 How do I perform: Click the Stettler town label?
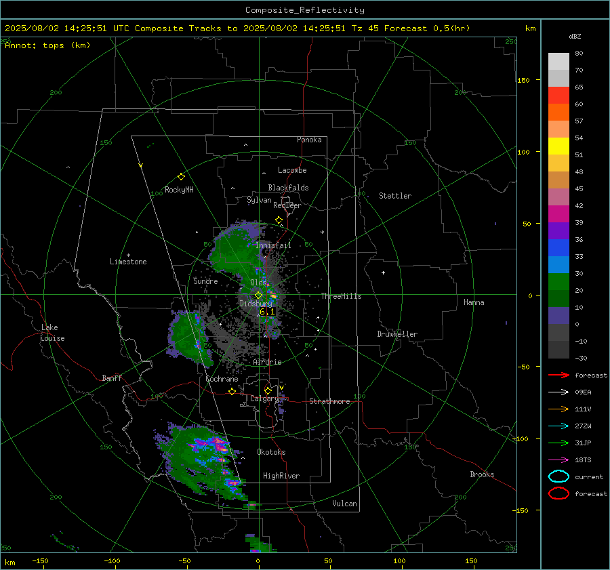coord(395,196)
